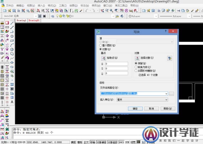This screenshot has height=144, width=203.
Task: Toggle the DYN status bar button
Action: (x=127, y=142)
